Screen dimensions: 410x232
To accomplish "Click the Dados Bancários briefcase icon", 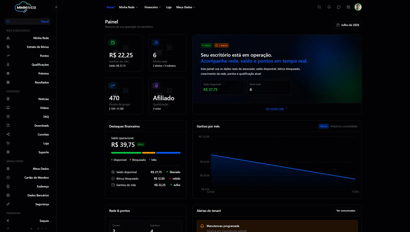I will 8,195.
